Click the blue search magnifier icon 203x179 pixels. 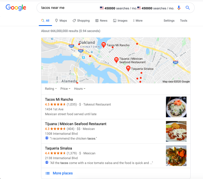pos(188,8)
